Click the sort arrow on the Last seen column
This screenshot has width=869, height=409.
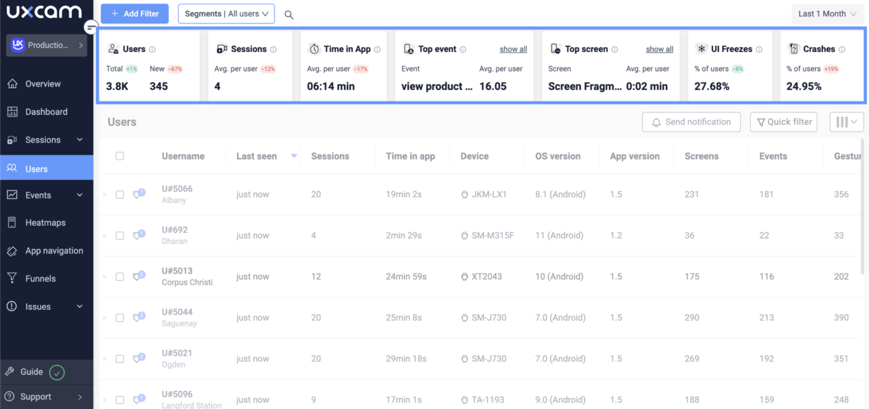click(x=294, y=156)
